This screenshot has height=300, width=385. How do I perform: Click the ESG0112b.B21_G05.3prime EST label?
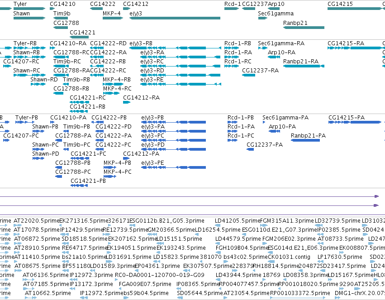(167, 221)
